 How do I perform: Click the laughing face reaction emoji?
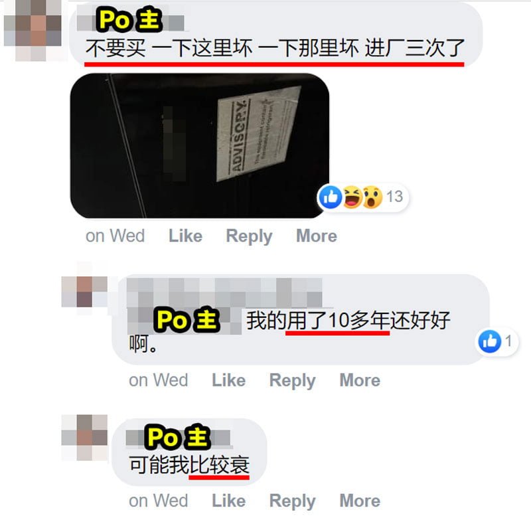[x=352, y=197]
